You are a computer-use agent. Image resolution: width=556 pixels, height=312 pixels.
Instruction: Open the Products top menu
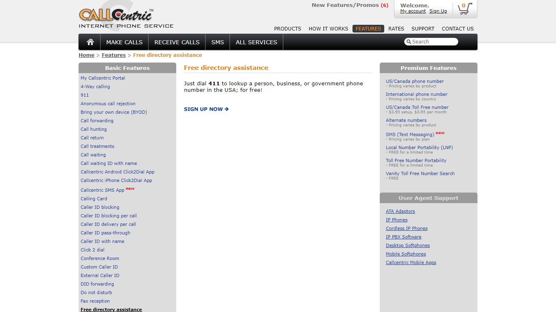(287, 29)
